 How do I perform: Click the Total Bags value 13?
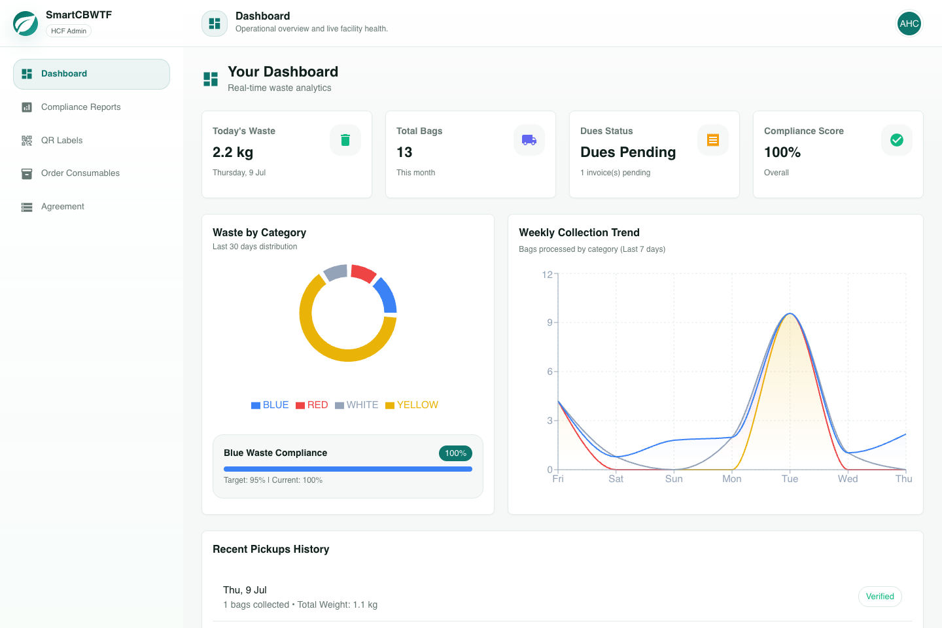404,152
